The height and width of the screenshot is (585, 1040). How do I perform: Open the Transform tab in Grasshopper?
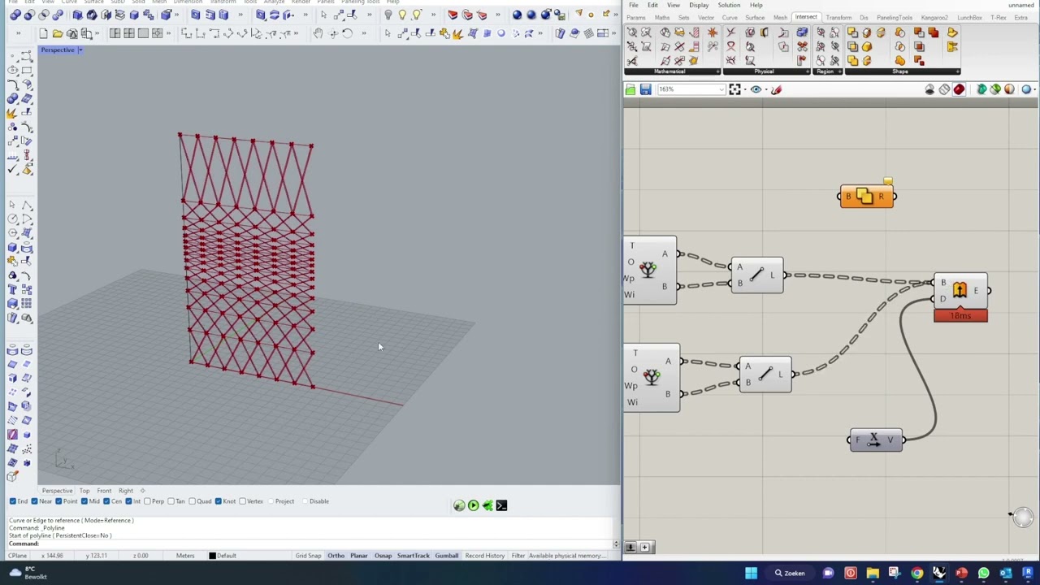coord(838,18)
